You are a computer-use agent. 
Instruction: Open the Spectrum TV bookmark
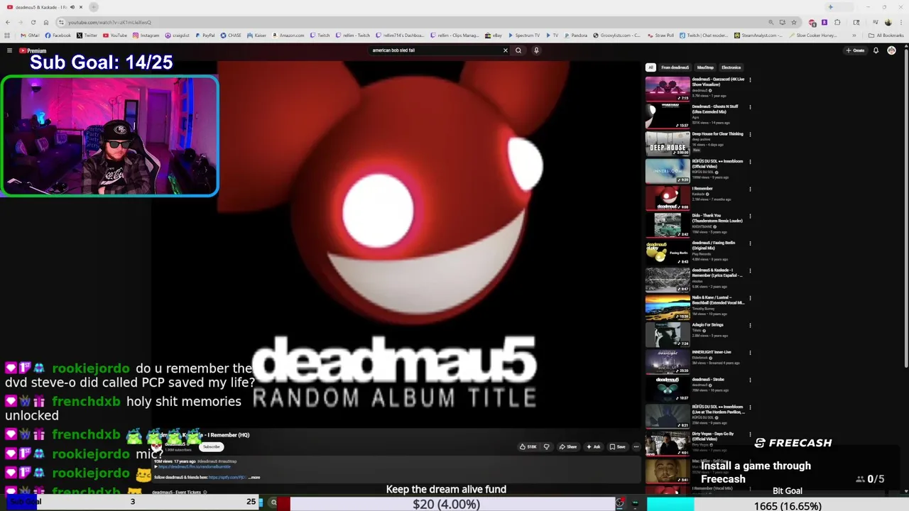click(x=523, y=35)
